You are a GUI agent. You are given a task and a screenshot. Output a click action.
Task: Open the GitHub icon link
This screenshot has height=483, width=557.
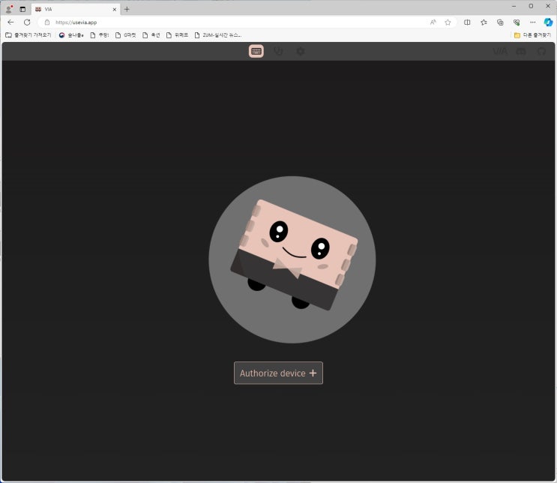tap(541, 52)
